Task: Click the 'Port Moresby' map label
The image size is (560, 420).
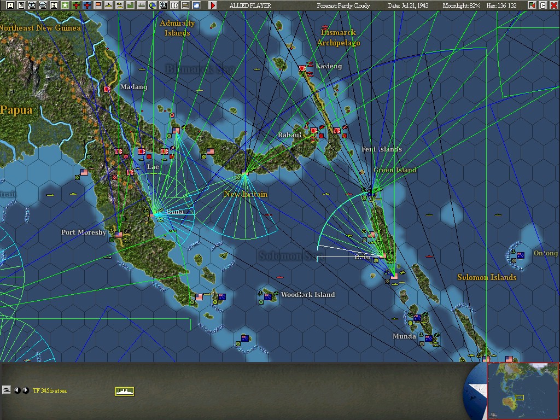Action: click(x=84, y=232)
